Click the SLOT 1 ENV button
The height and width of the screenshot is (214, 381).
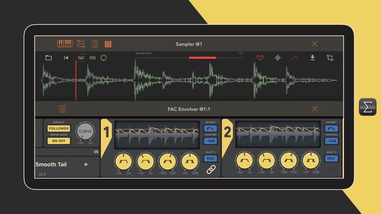coord(210,158)
